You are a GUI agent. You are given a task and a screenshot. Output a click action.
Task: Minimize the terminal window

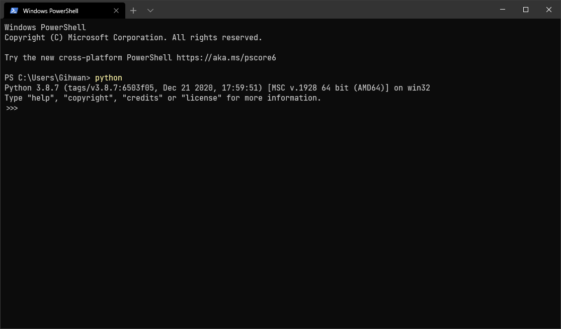coord(503,10)
